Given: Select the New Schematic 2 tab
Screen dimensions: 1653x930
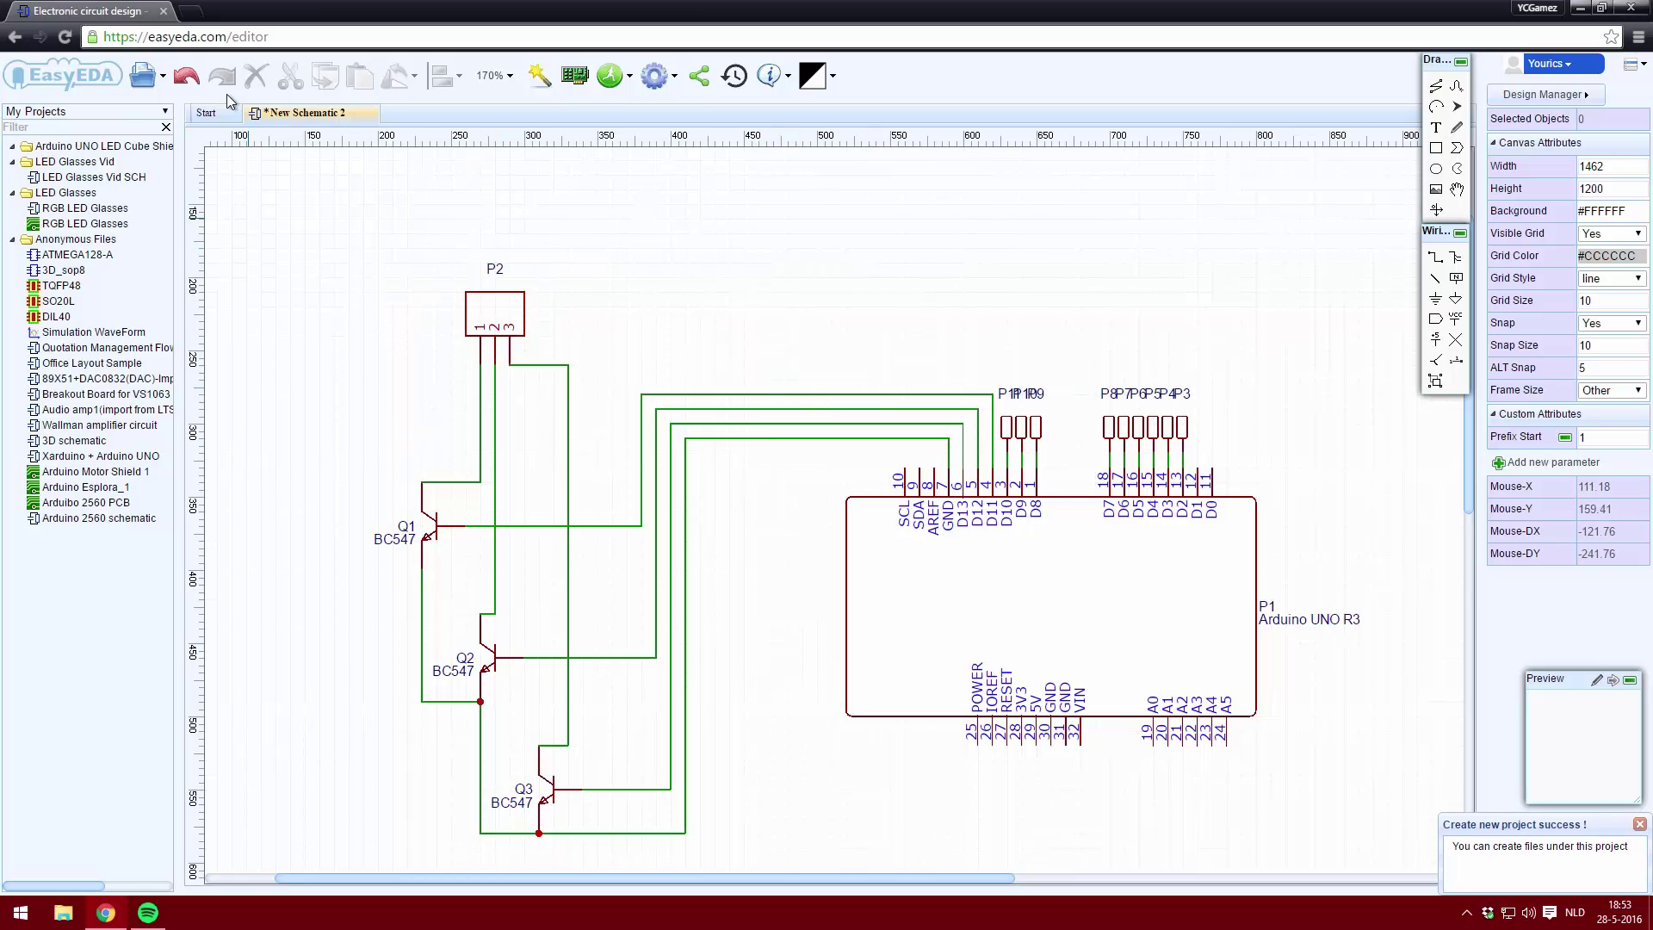Looking at the screenshot, I should (306, 111).
